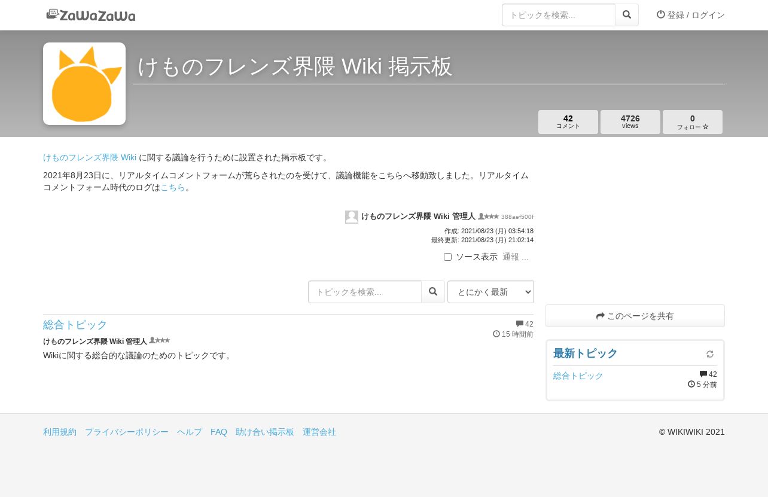Click the 42 コメント counter button
Viewport: 768px width, 497px height.
(568, 122)
